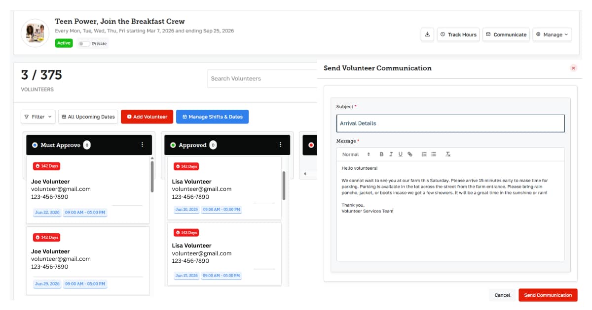This screenshot has width=592, height=310.
Task: Select the Jun 15, 2026 date tag
Action: (186, 276)
